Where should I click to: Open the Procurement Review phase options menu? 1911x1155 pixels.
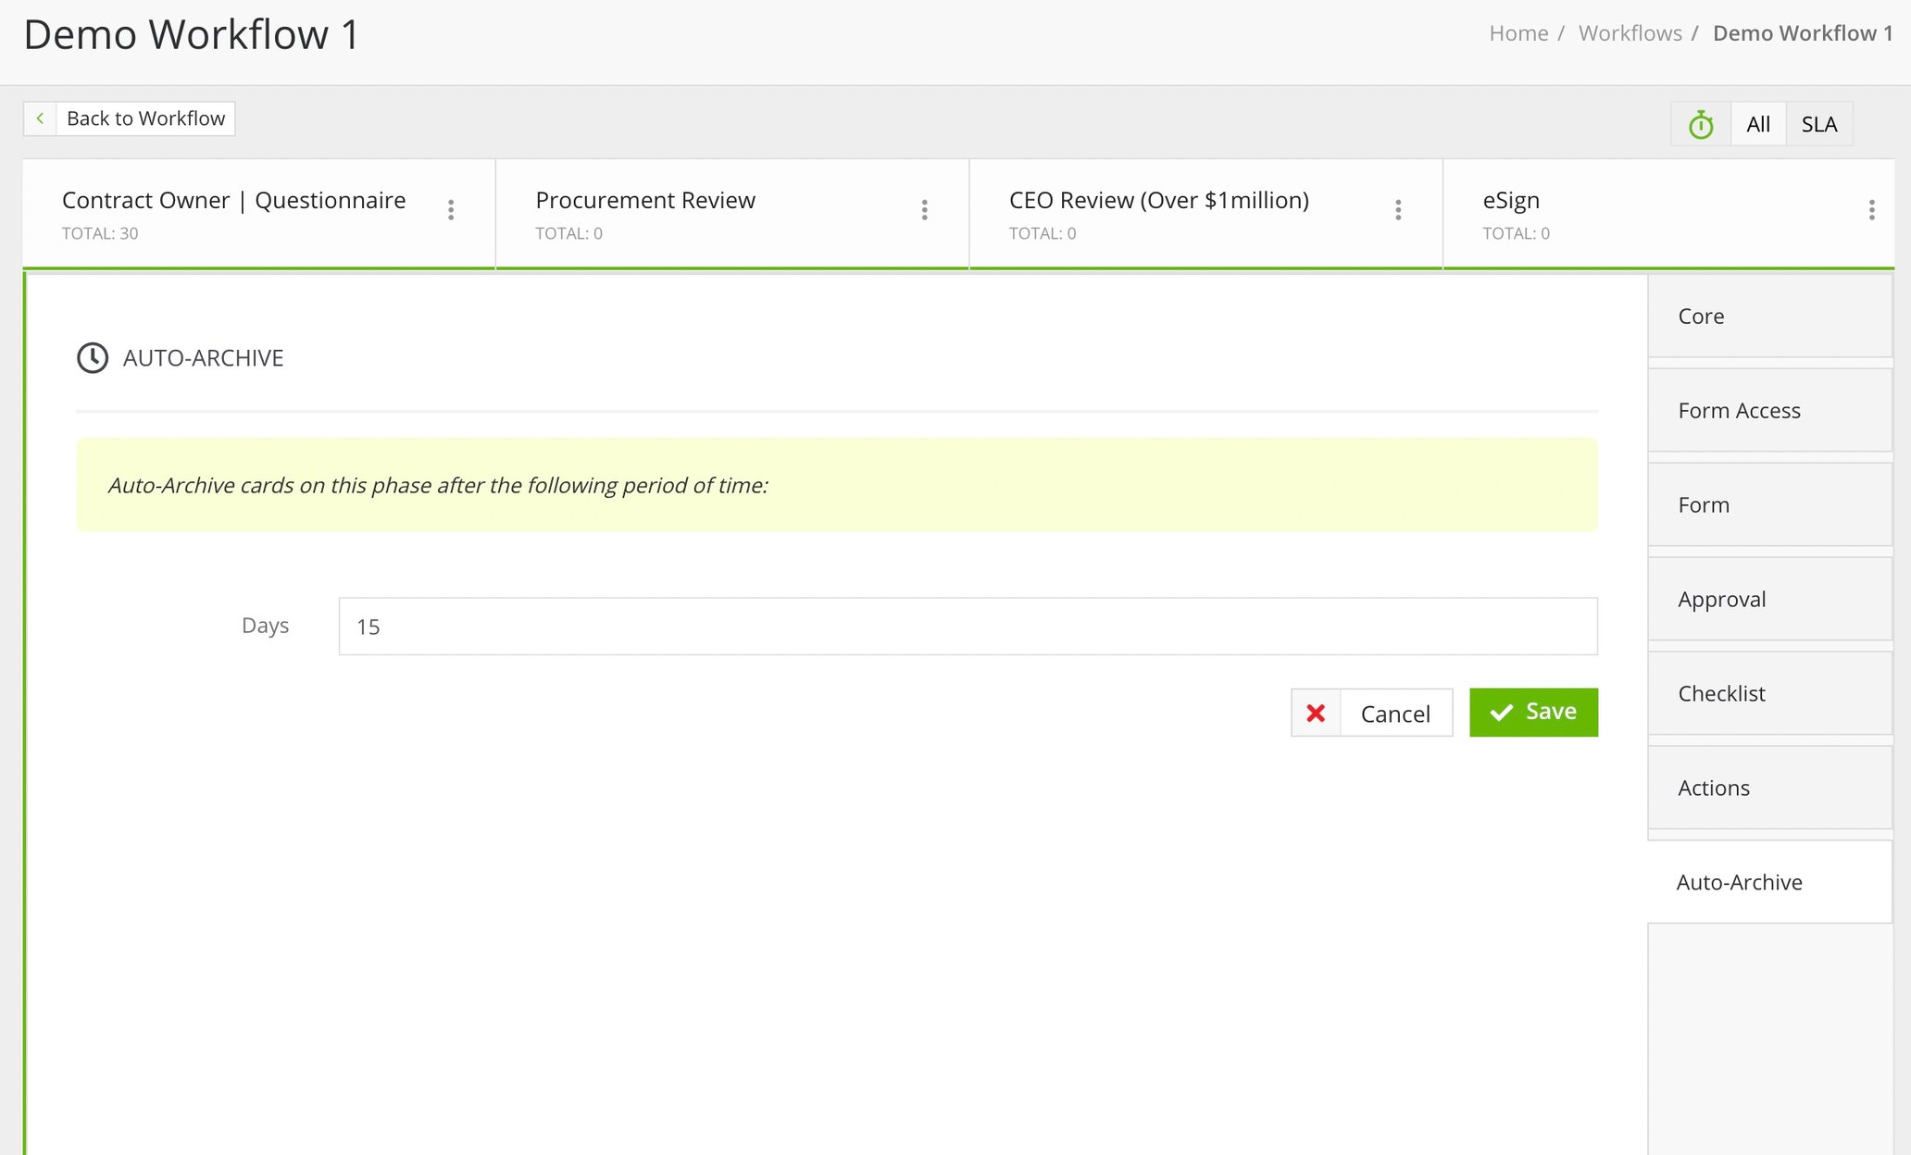pyautogui.click(x=925, y=210)
